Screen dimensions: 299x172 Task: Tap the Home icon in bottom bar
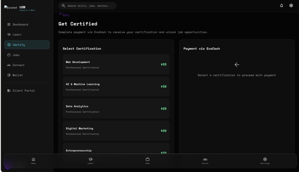point(33,161)
